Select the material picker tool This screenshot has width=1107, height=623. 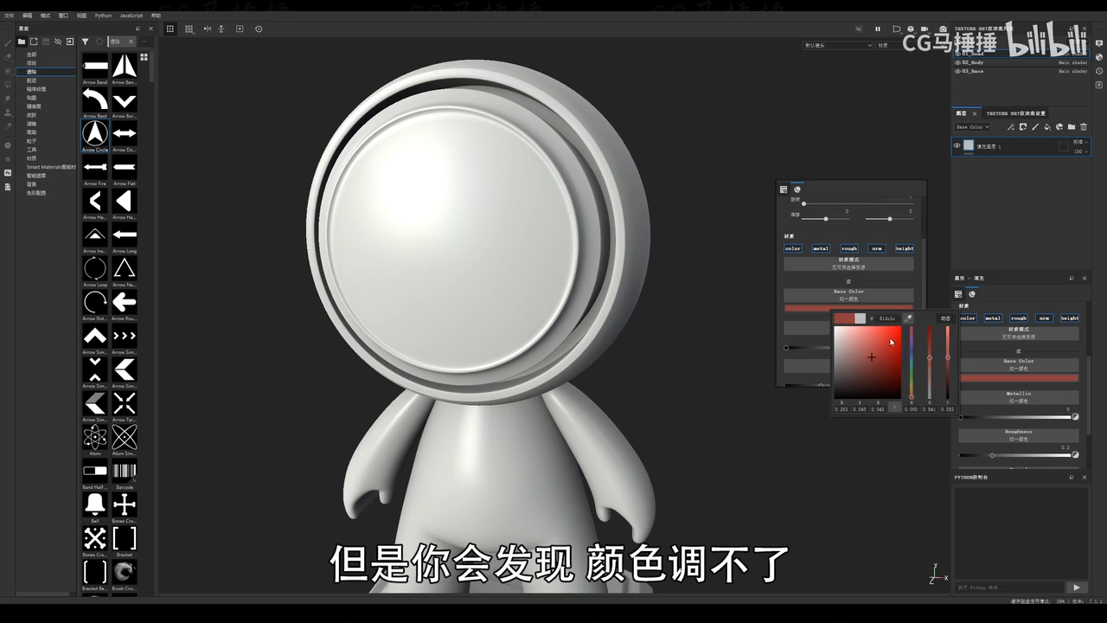[8, 126]
